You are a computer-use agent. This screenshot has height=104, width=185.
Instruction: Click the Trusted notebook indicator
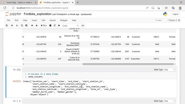tap(158, 20)
